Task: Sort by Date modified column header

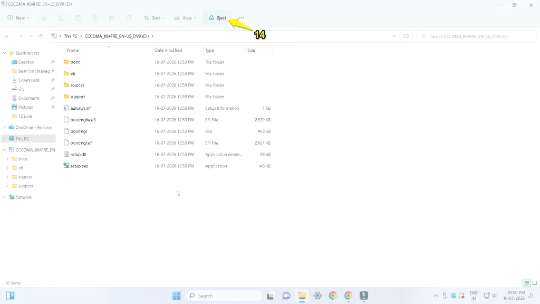Action: click(x=168, y=50)
